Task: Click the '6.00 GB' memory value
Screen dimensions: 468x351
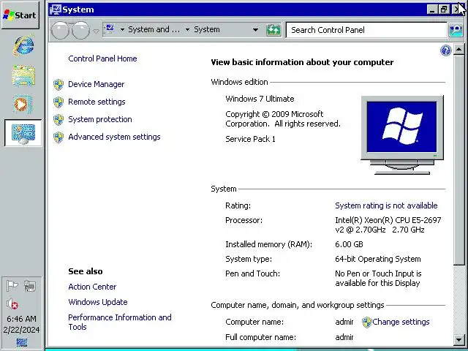Action: [349, 244]
